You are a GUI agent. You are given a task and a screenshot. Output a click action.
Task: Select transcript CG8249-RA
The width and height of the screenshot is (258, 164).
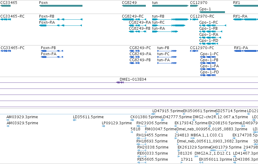coord(137,25)
